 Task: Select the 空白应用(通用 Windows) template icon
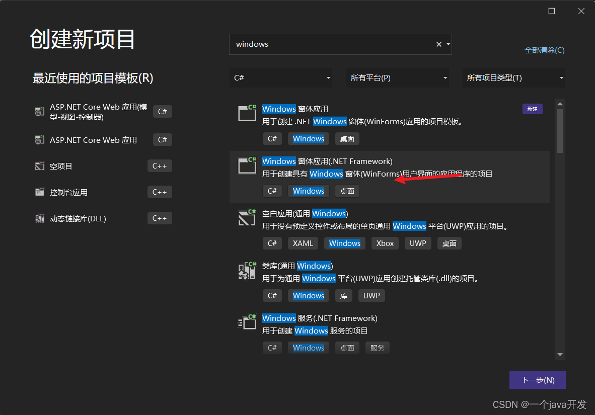click(247, 218)
